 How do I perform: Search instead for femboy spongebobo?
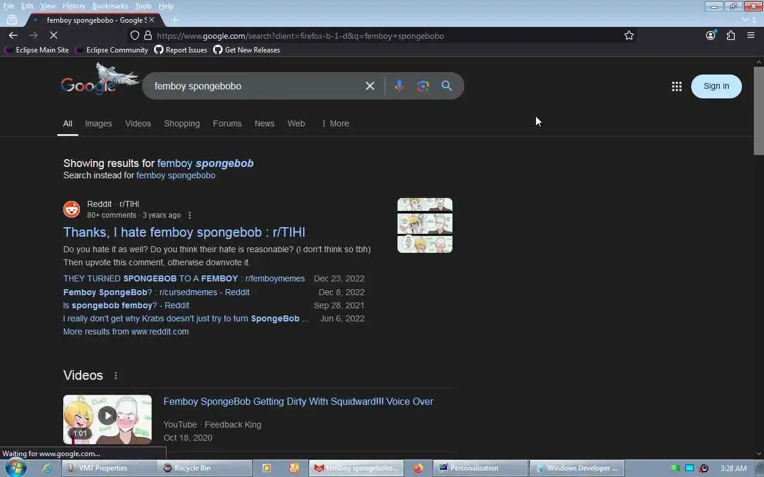(175, 175)
